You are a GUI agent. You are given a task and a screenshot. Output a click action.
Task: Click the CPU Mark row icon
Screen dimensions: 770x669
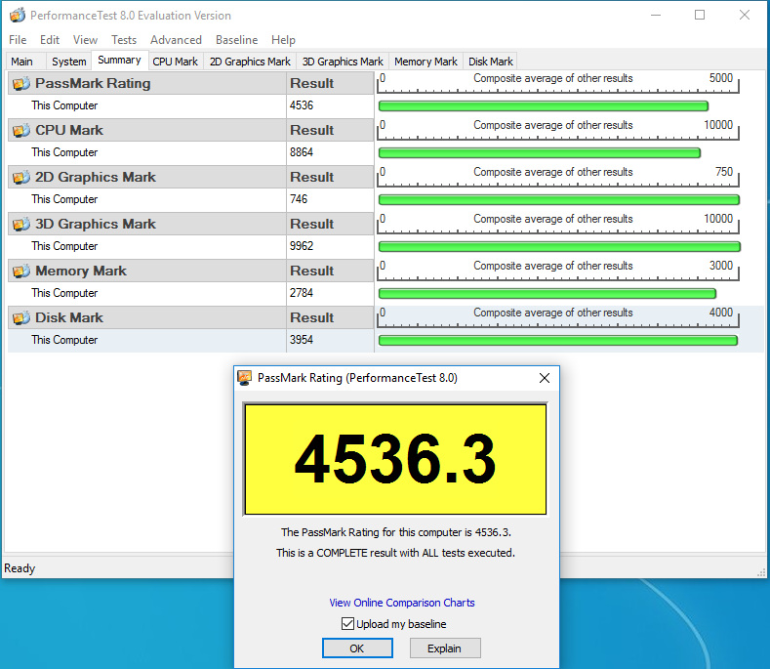pyautogui.click(x=21, y=130)
